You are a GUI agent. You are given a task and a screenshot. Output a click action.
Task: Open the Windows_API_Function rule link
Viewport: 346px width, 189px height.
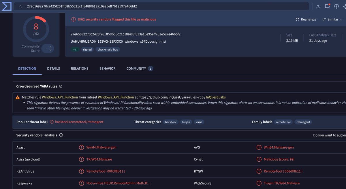tap(60, 97)
